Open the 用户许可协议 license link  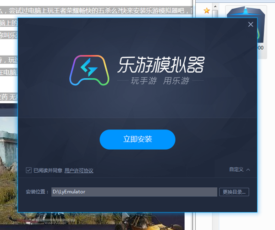pyautogui.click(x=79, y=170)
